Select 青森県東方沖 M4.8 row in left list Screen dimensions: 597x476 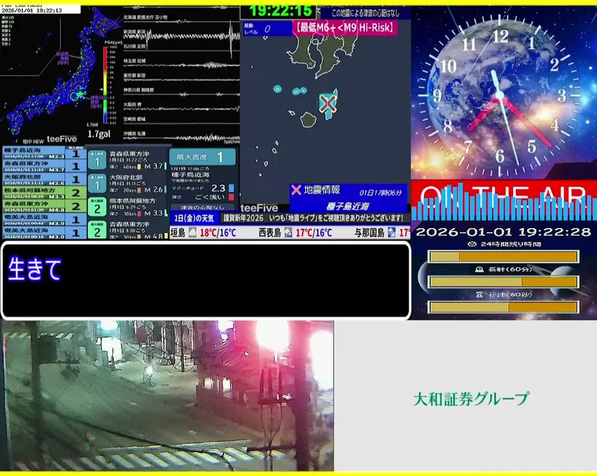click(x=44, y=206)
